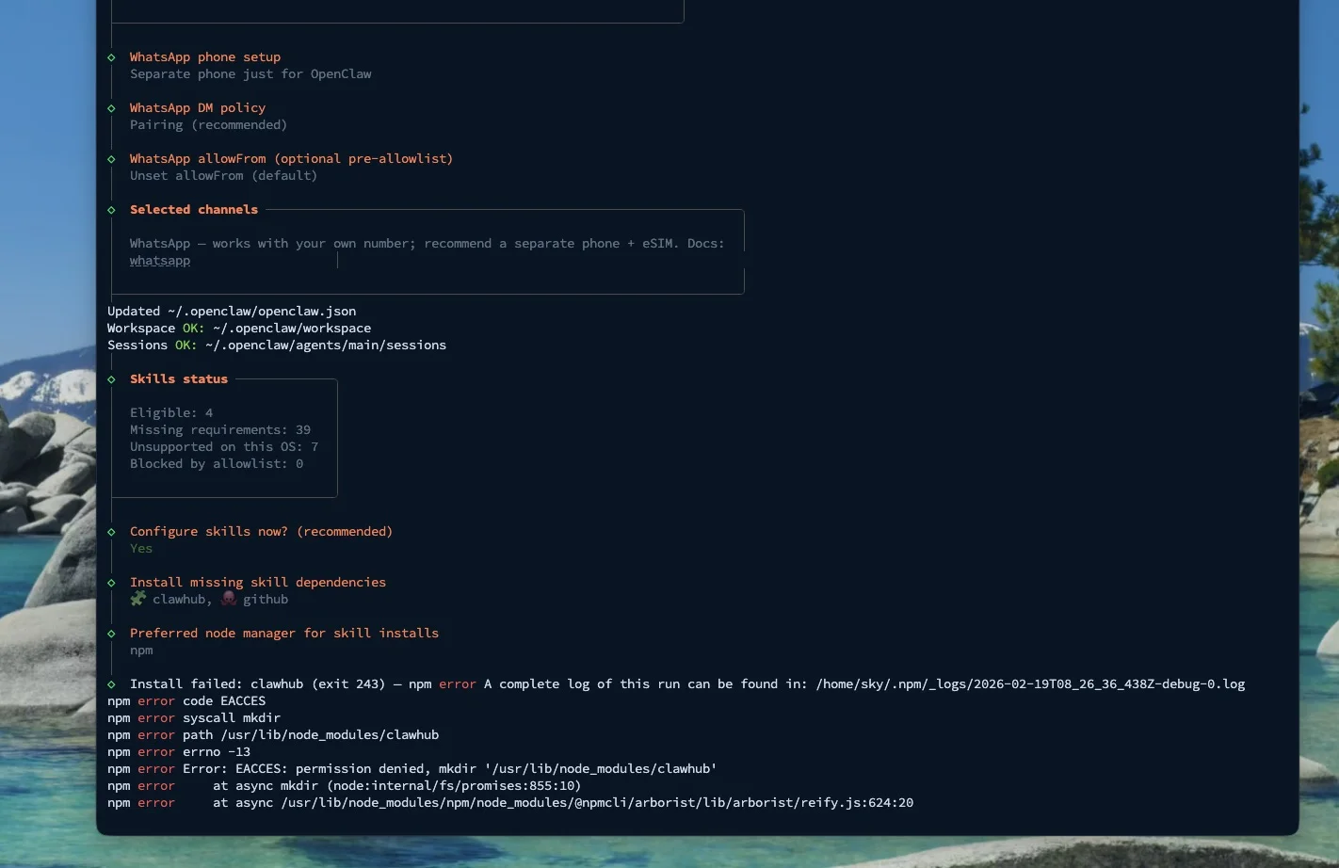Click the 'code EACCES' error line

(x=186, y=701)
